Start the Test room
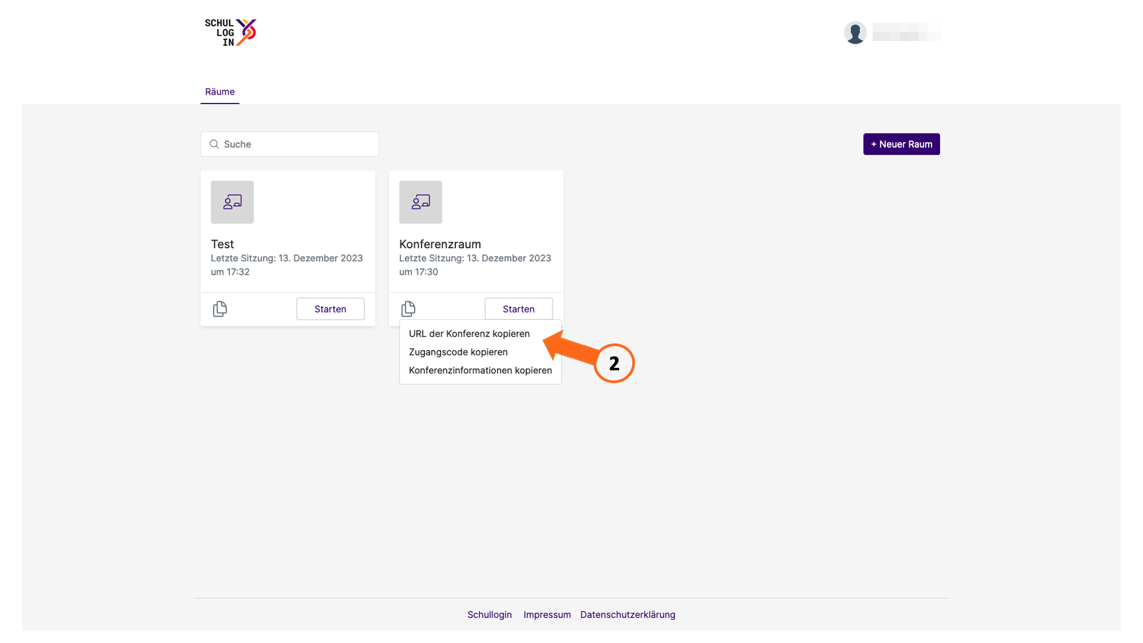The width and height of the screenshot is (1143, 643). [330, 309]
